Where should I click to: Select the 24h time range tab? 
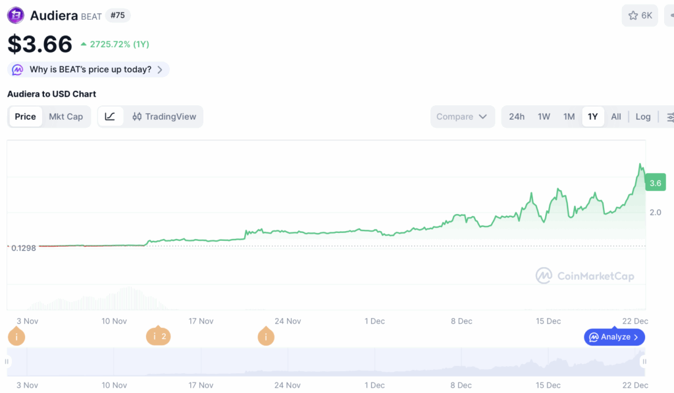[517, 117]
